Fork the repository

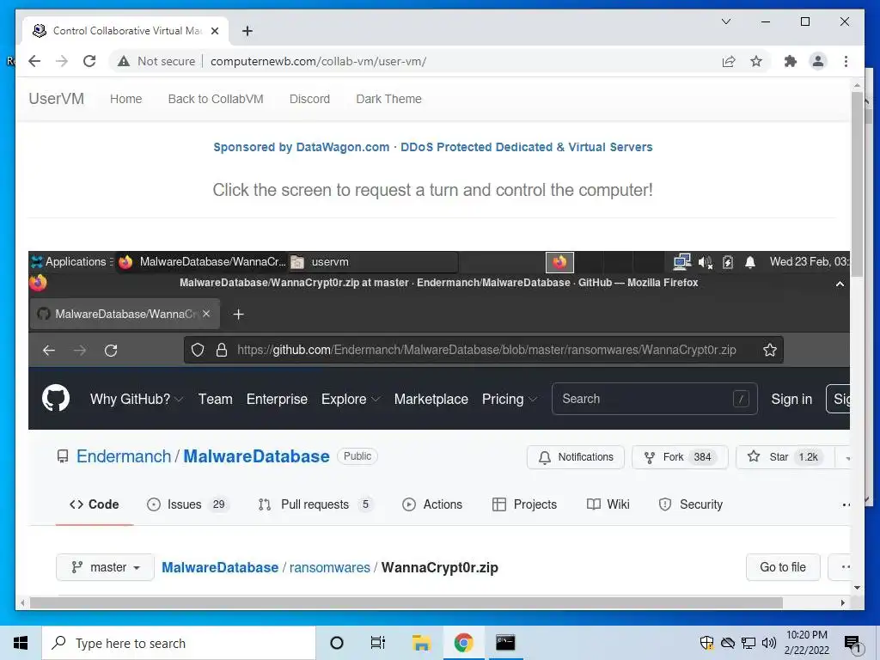[x=680, y=457]
